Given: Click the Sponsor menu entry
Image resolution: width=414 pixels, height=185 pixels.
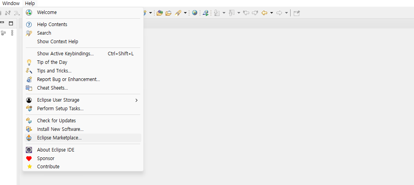Looking at the screenshot, I should click(83, 159).
